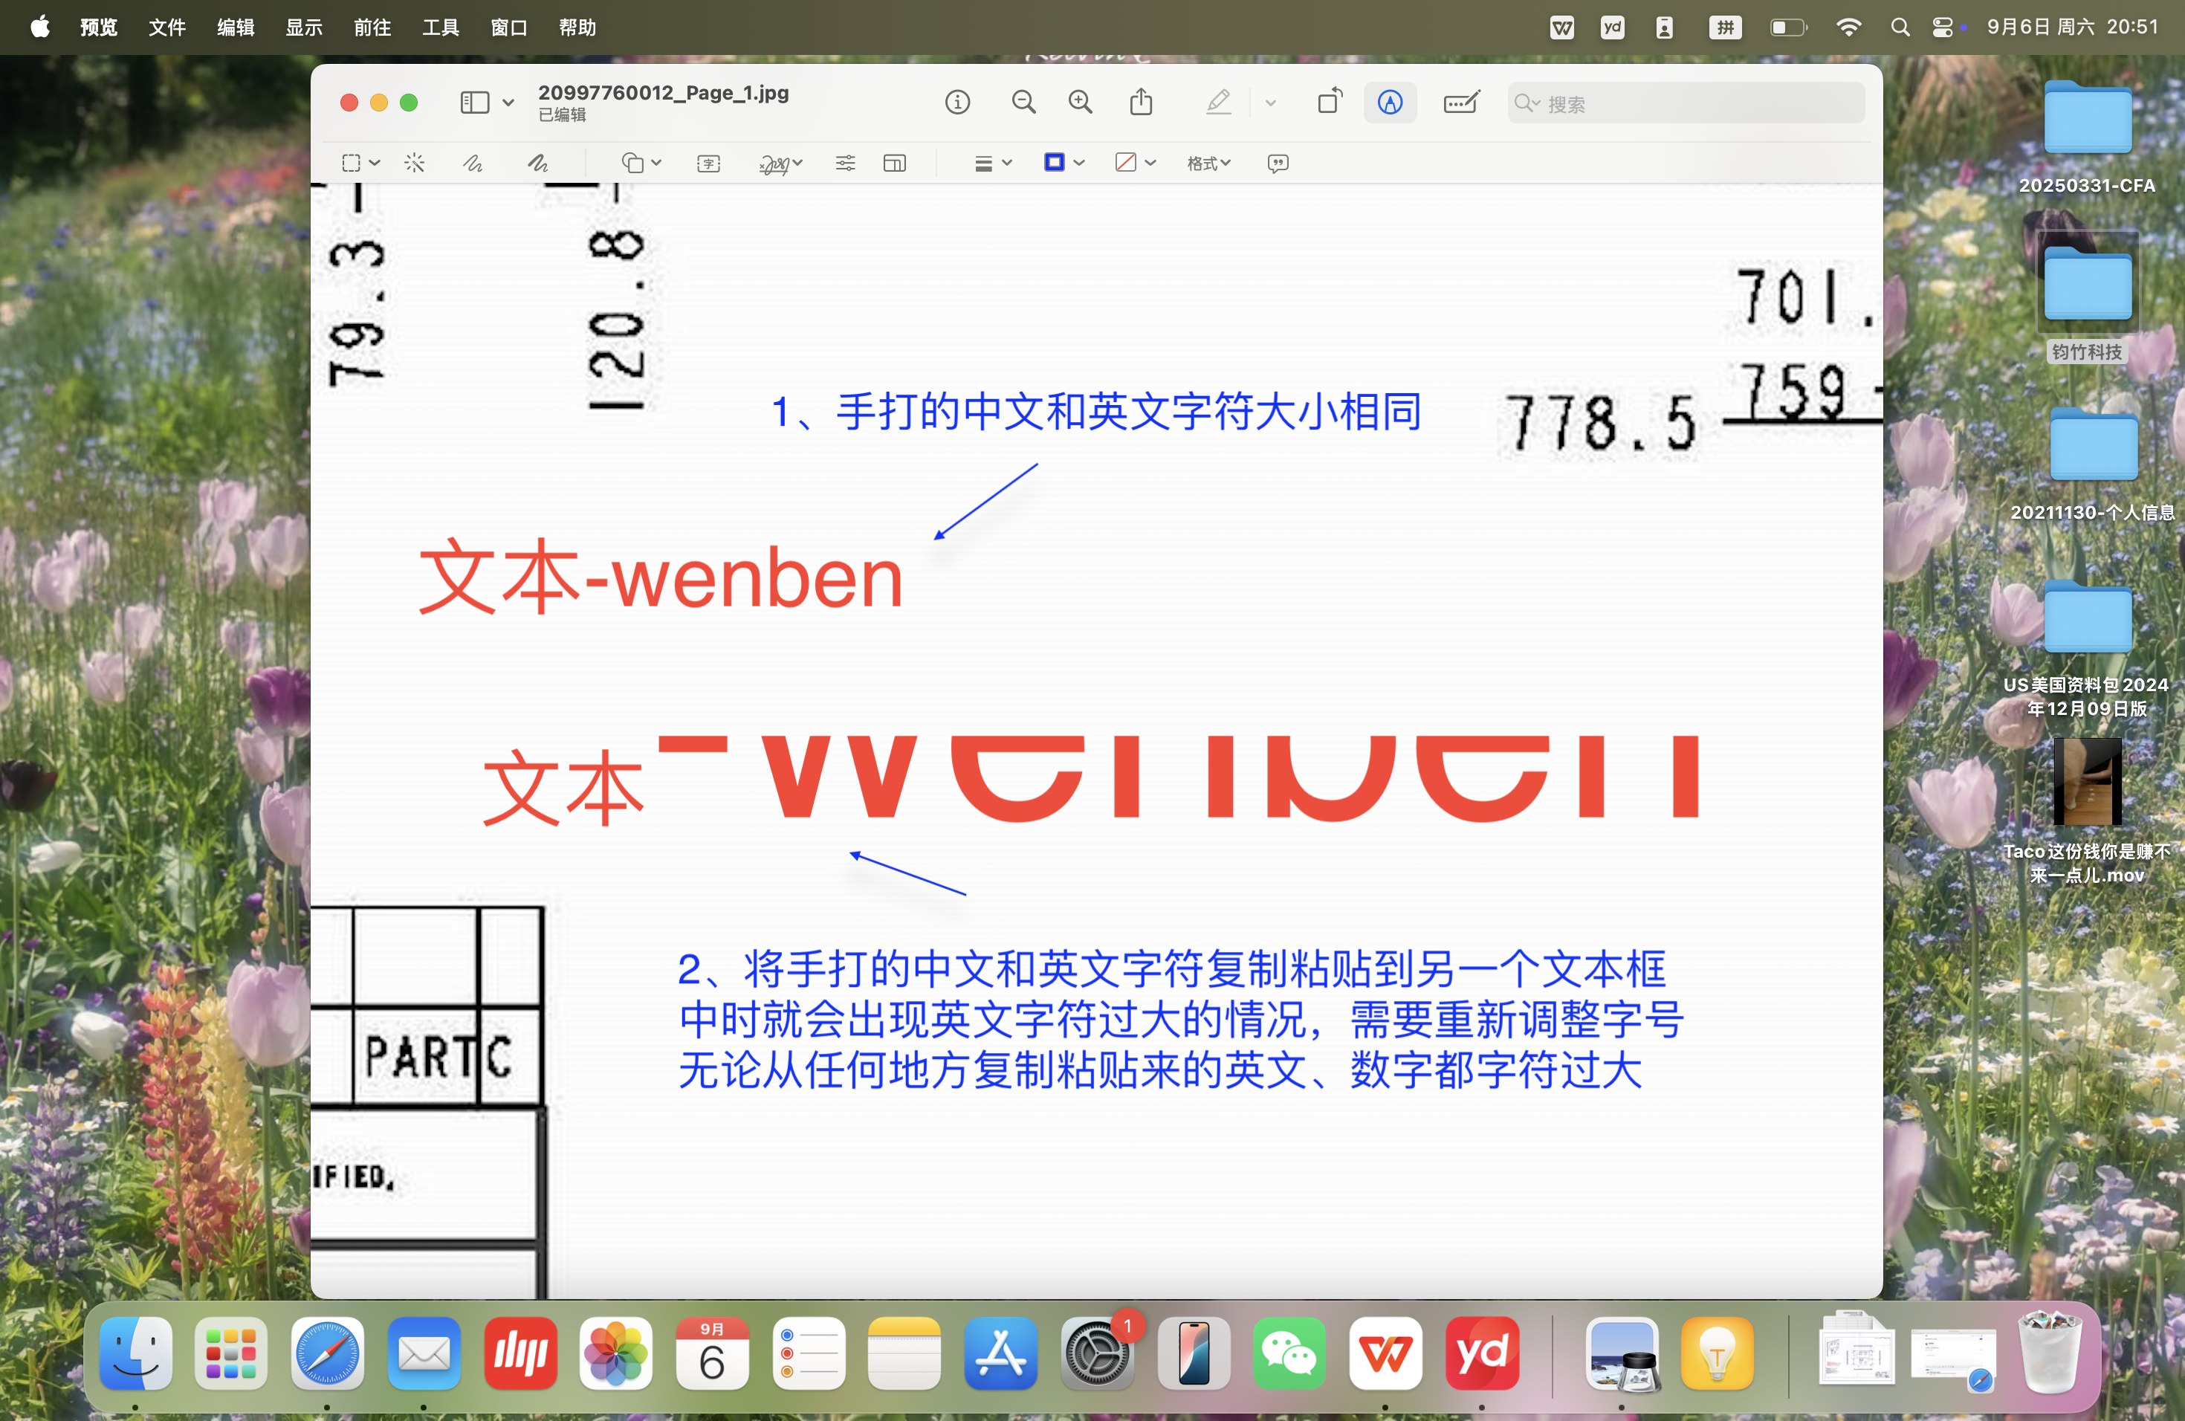The image size is (2185, 1421).
Task: Open the 格式 text style dropdown
Action: click(1207, 164)
